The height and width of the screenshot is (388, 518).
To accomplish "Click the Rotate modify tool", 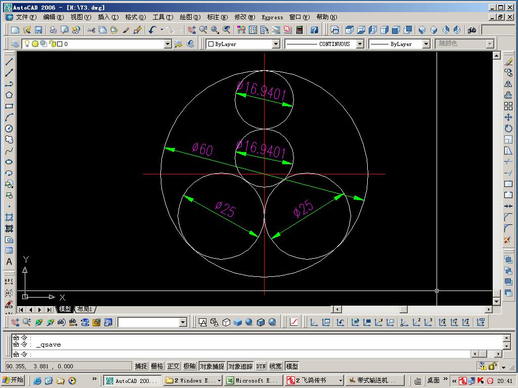I will point(508,128).
